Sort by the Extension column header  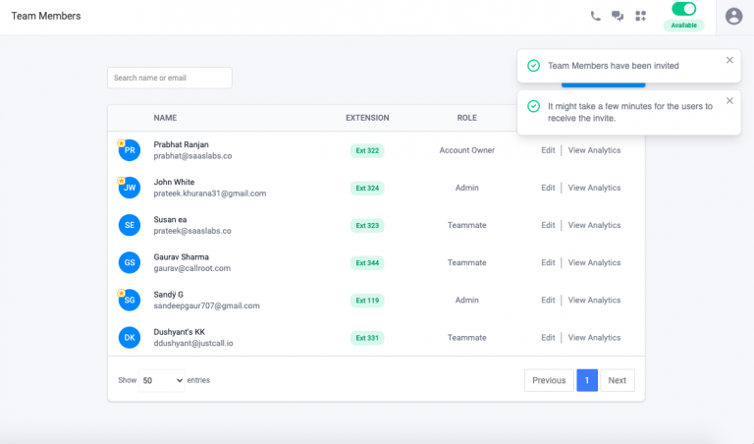pos(367,118)
